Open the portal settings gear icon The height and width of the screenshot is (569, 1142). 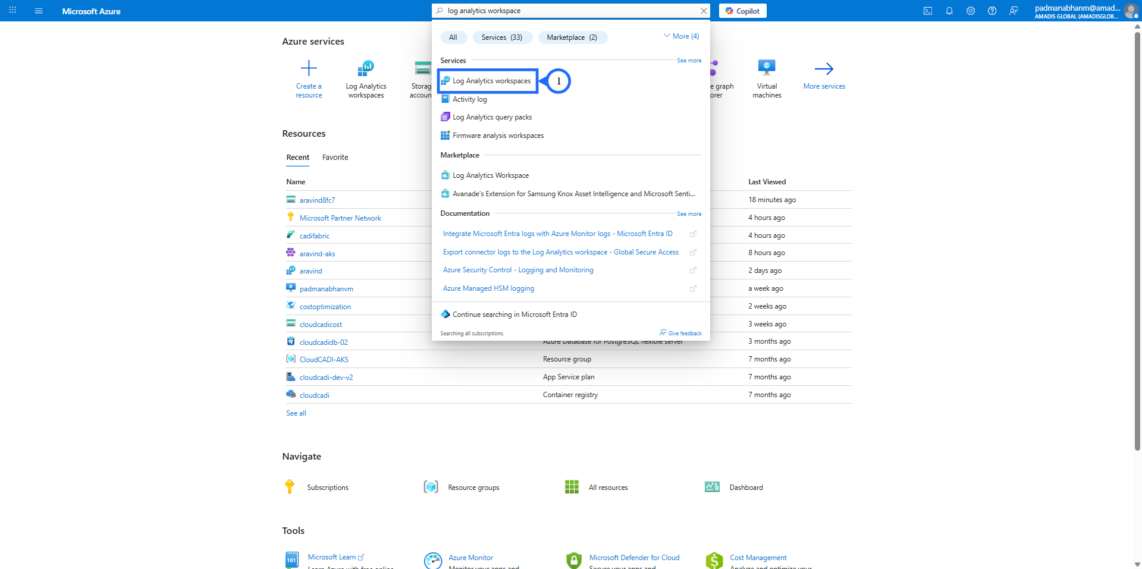click(971, 11)
